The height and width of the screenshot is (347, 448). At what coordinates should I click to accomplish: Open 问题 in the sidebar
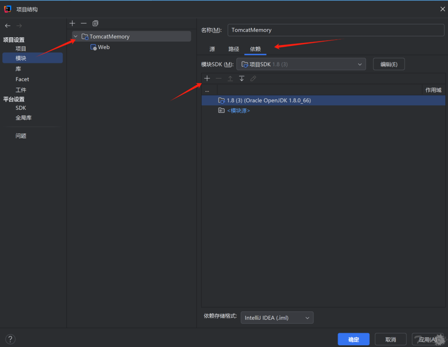pyautogui.click(x=21, y=136)
